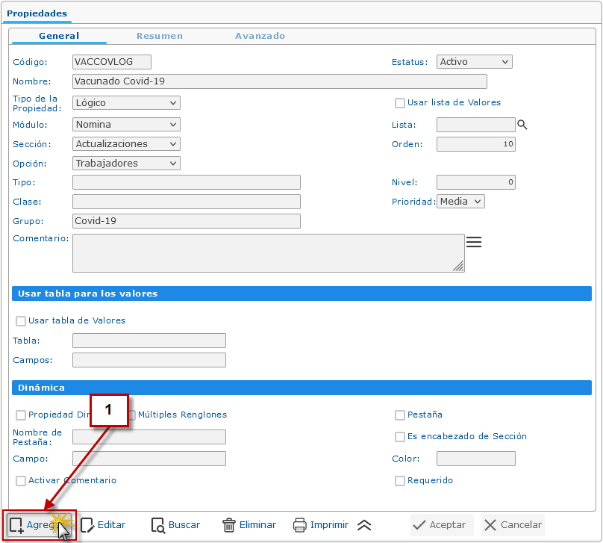
Task: Enable Usar lista de Valores checkbox
Action: click(x=400, y=103)
